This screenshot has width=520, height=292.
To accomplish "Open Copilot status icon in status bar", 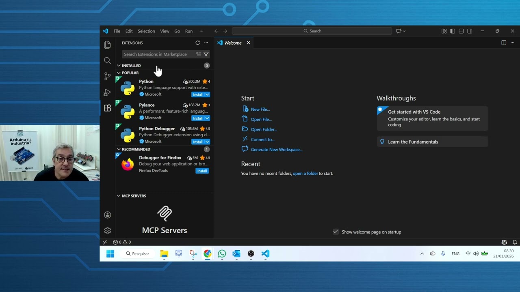I will (x=504, y=242).
